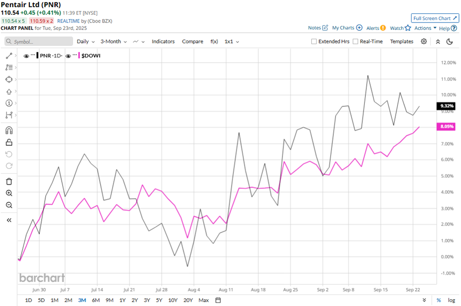Click the black PNR color swatch
461x306 pixels.
pos(37,55)
